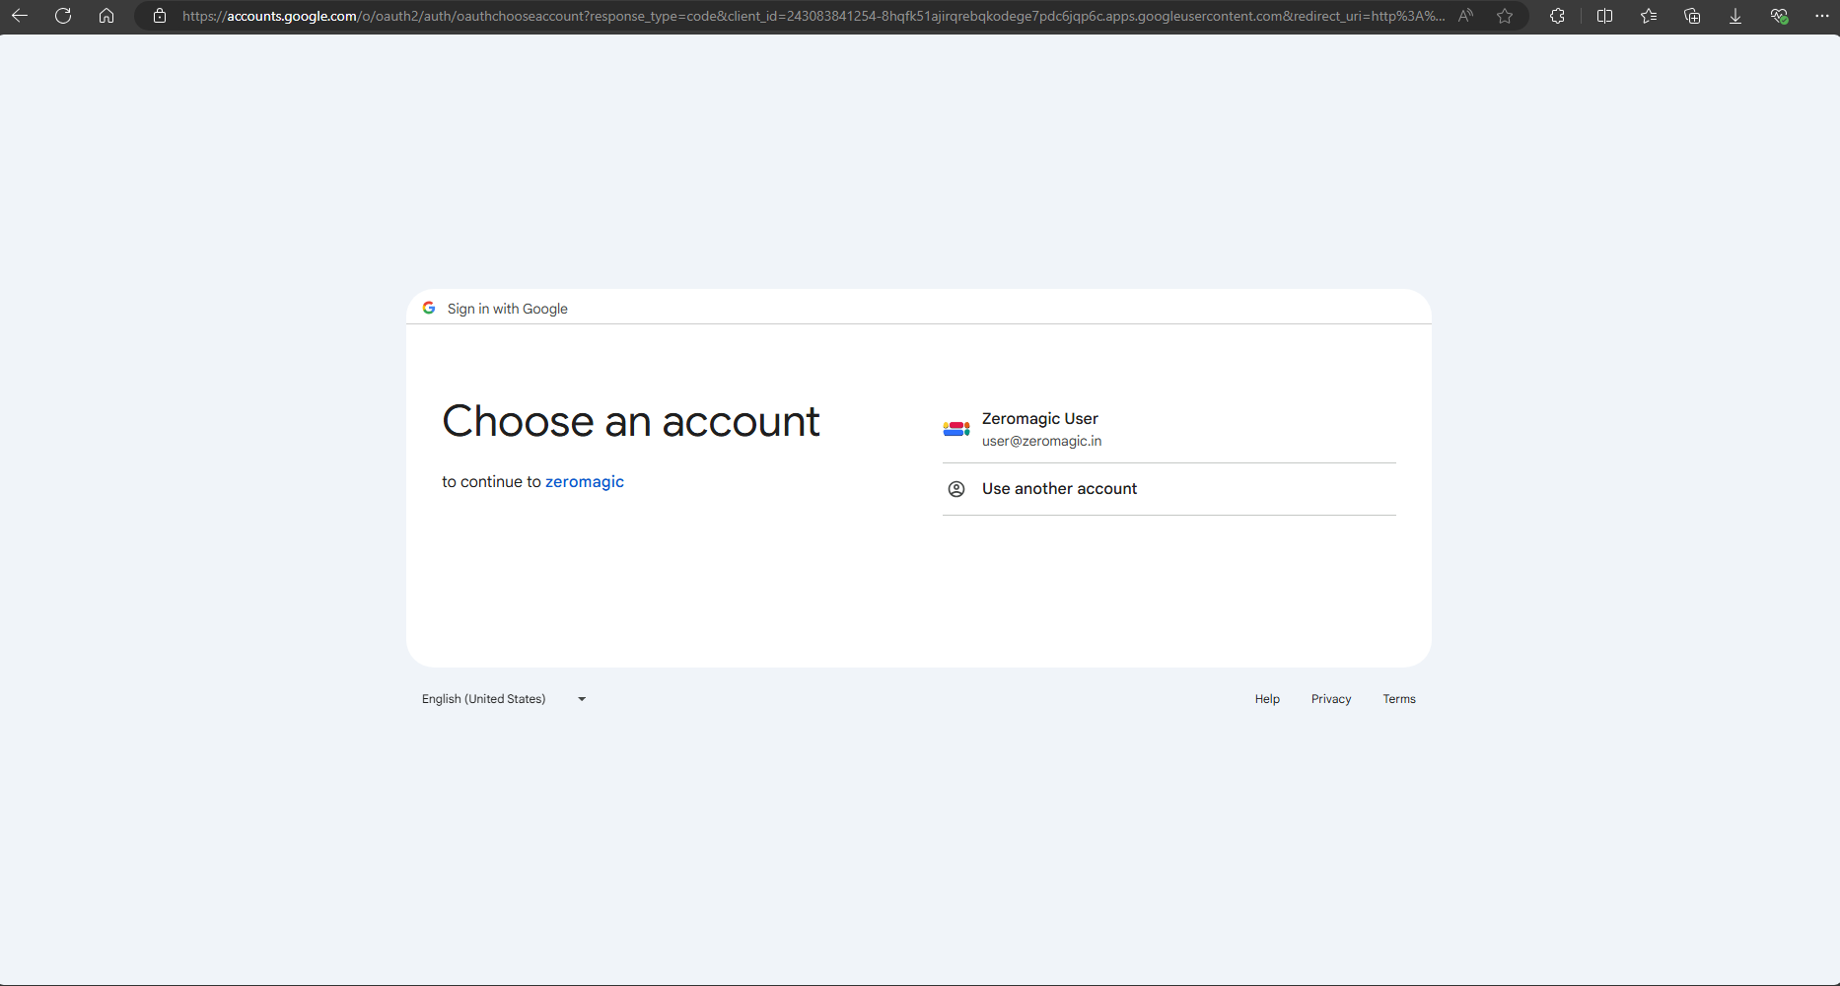Select the Zeromagic User avatar icon
The image size is (1840, 986).
point(955,429)
